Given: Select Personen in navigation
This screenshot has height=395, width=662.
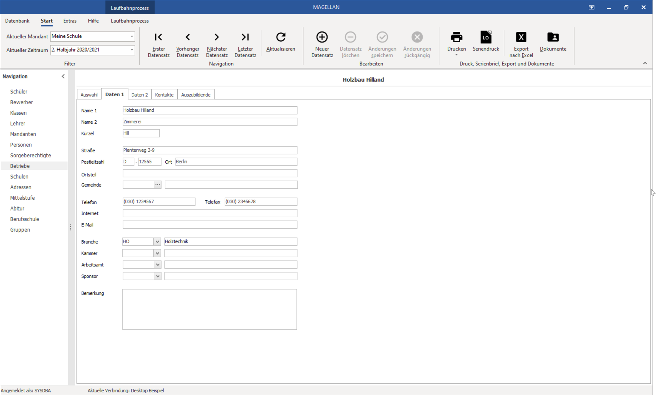Looking at the screenshot, I should click(x=21, y=145).
